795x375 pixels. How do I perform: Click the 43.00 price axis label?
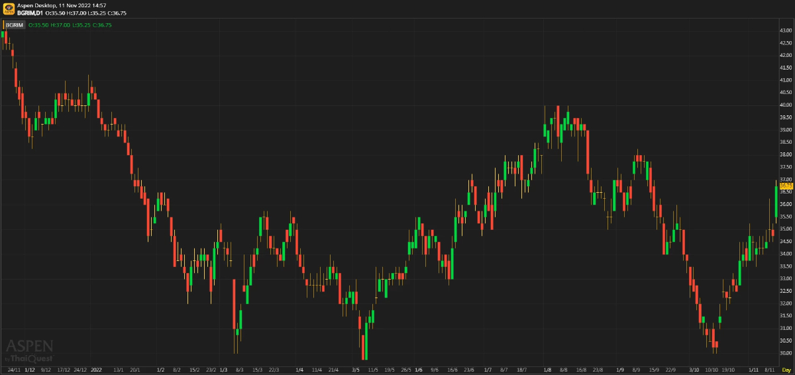(786, 30)
